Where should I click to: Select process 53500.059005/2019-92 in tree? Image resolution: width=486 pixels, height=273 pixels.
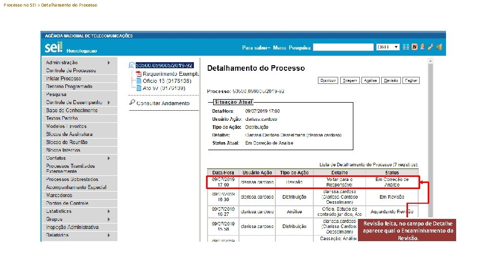pos(165,65)
